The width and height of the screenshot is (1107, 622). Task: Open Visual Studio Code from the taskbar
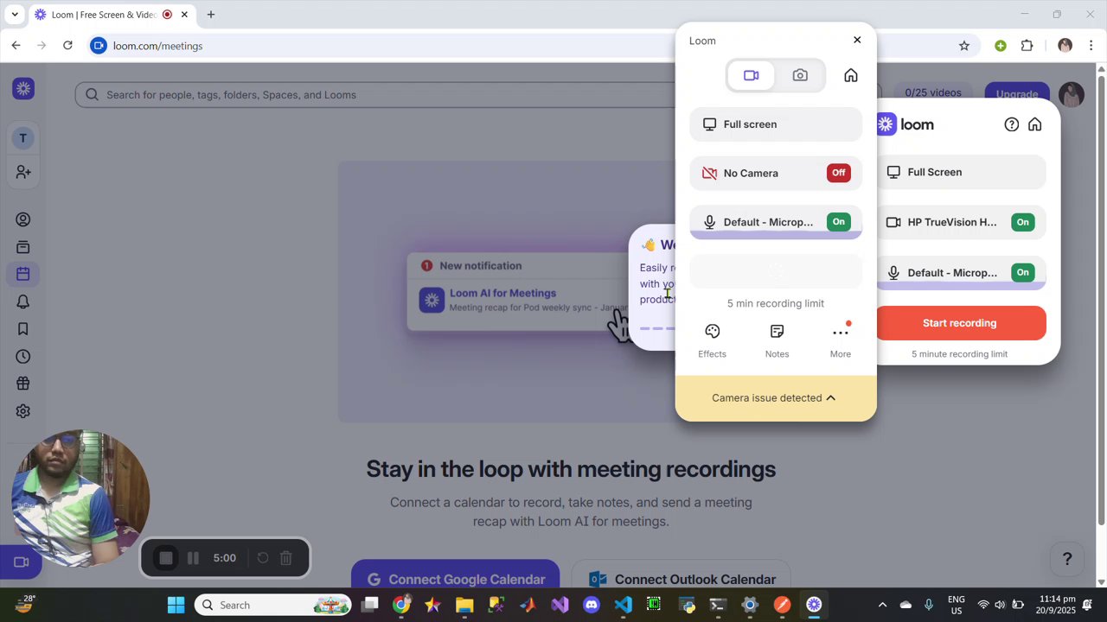point(623,605)
